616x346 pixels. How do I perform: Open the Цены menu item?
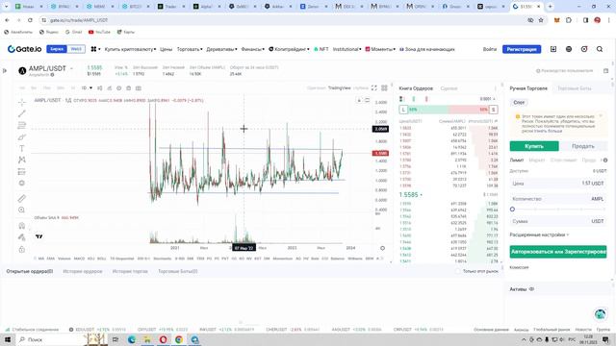(166, 49)
